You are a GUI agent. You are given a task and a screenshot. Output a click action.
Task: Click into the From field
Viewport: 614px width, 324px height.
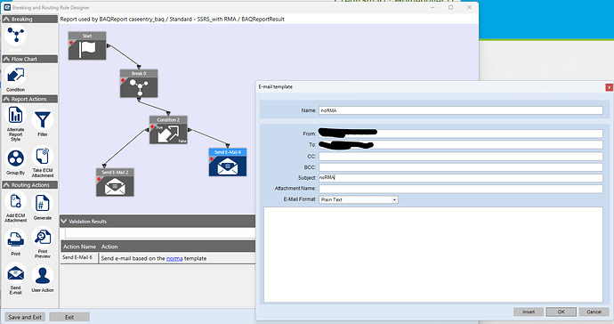coord(461,134)
